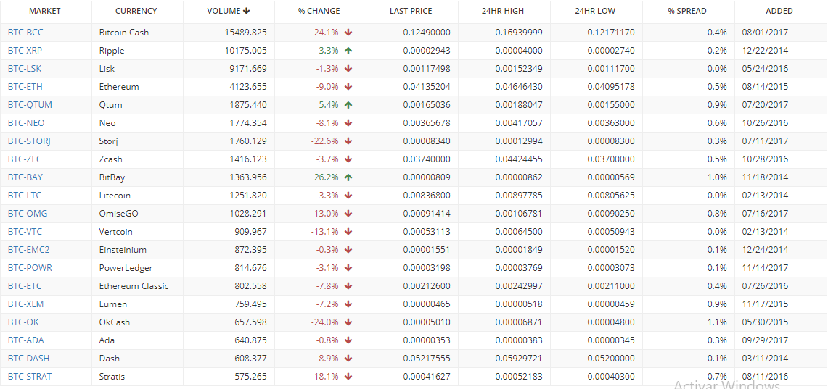Select the added date 03/11/2014
Screen dimensions: 828x389
pos(765,359)
